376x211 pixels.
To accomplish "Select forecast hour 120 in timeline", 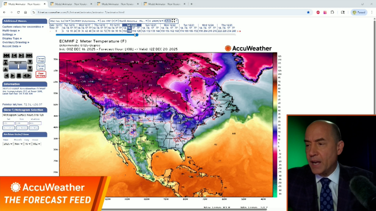I will 138,31.
